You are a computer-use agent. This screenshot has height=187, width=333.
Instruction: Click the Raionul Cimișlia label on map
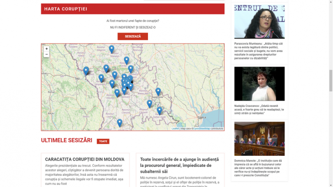tap(126, 111)
